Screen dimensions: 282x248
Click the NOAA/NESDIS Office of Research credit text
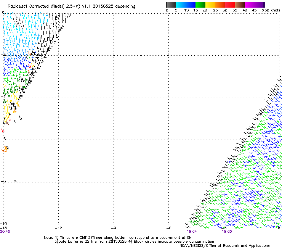pyautogui.click(x=224, y=246)
